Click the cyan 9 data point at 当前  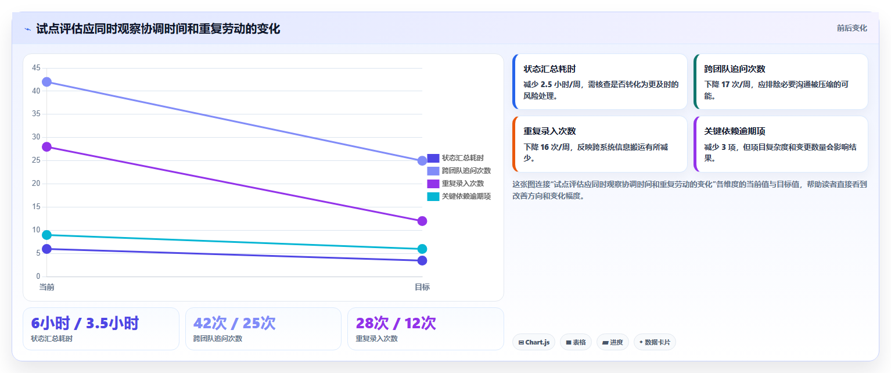46,235
